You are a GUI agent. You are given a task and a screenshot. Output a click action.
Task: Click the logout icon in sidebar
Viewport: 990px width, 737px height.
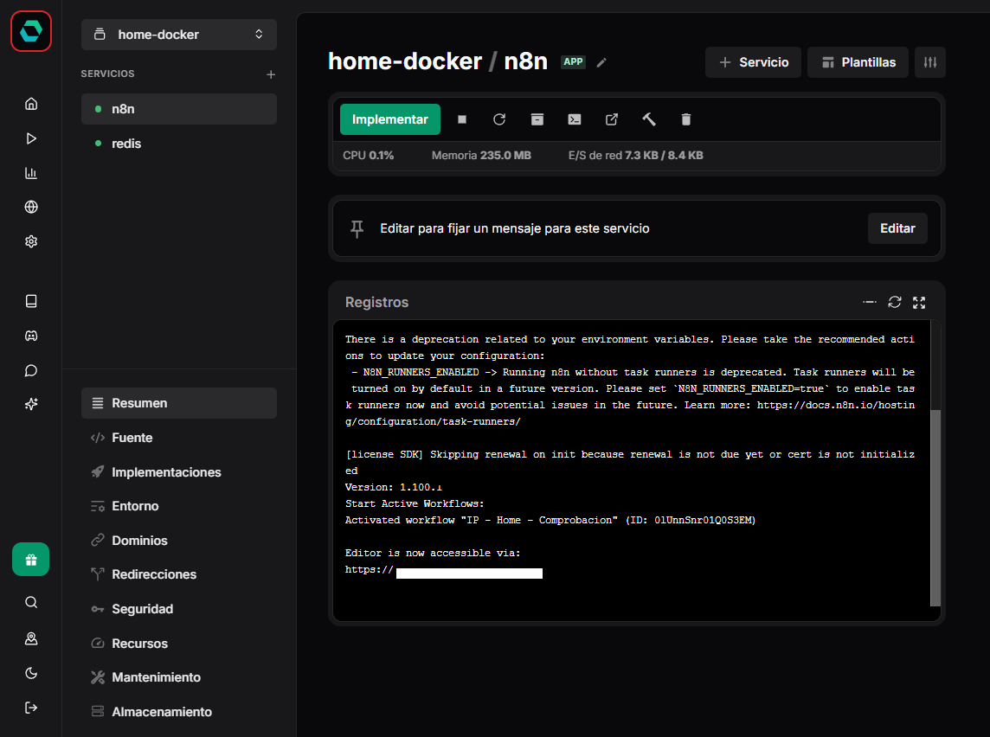pyautogui.click(x=31, y=708)
